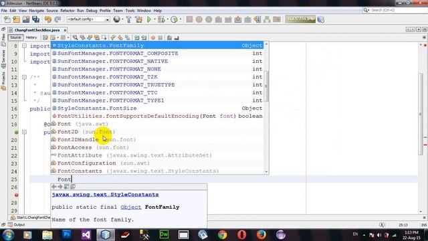Open the File menu
Viewport: 428px width, 241px height.
(x=4, y=11)
